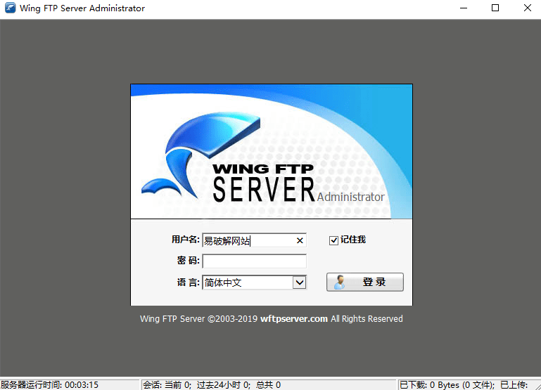The width and height of the screenshot is (541, 390).
Task: Click the WING FTP SERVER banner title
Action: click(263, 183)
